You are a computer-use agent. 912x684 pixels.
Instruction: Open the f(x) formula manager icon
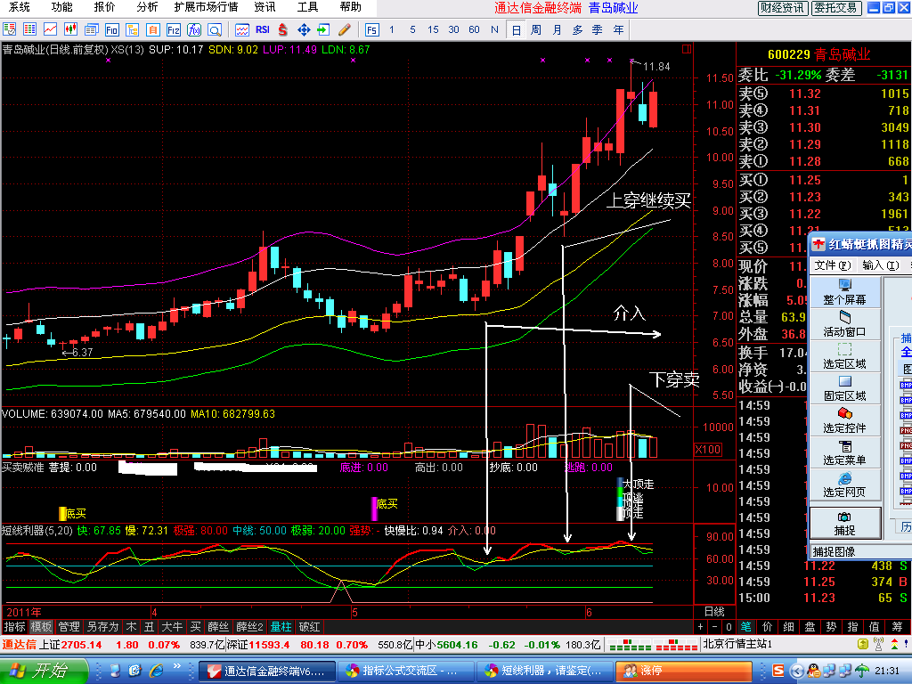pyautogui.click(x=193, y=29)
